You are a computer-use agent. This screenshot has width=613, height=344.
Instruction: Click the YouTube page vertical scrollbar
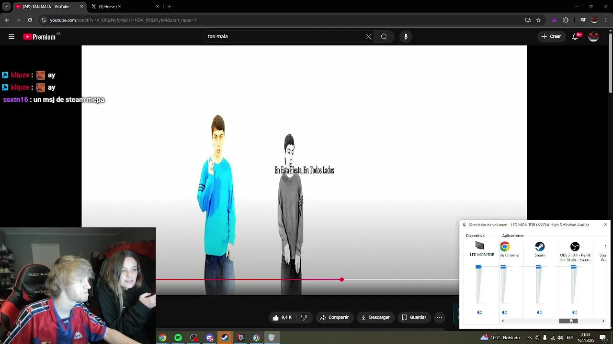(611, 62)
